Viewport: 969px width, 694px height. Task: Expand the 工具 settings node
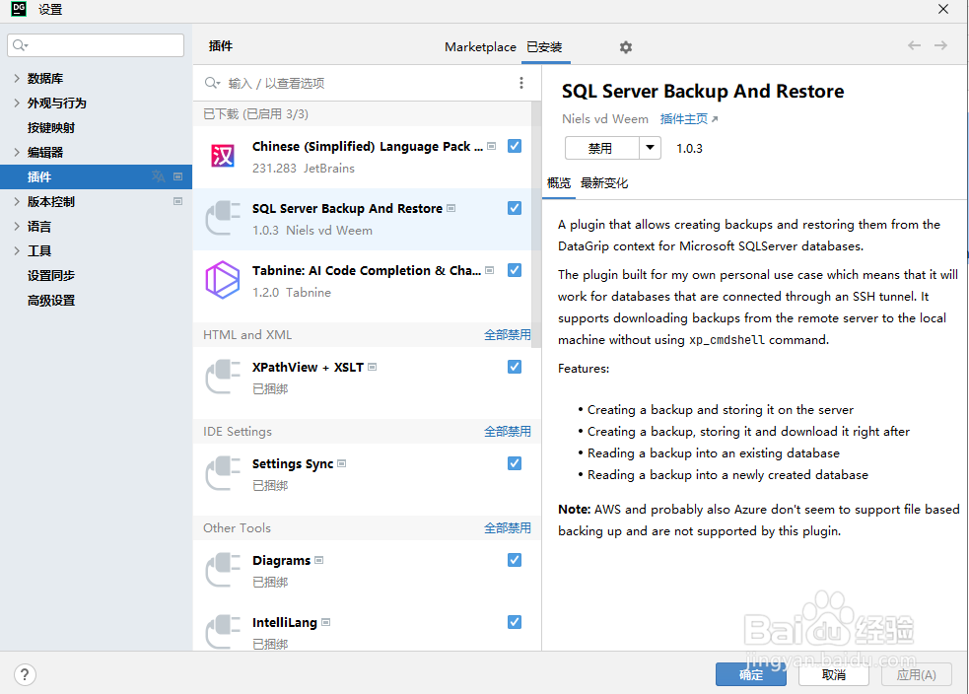point(17,251)
